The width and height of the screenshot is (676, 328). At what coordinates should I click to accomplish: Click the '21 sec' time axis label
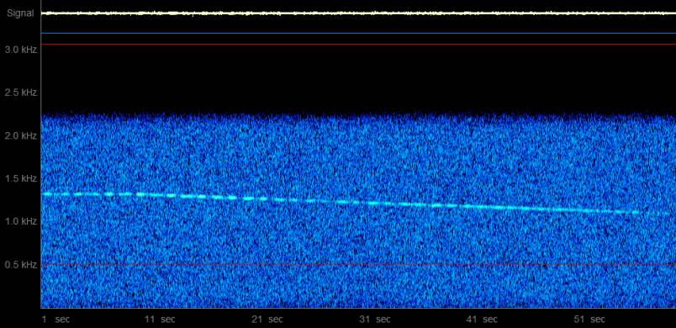pyautogui.click(x=267, y=320)
